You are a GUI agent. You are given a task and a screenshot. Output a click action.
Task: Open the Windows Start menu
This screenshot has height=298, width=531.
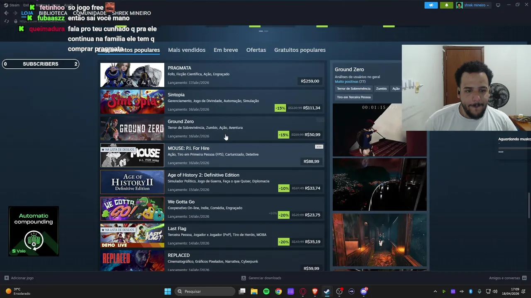(x=168, y=291)
